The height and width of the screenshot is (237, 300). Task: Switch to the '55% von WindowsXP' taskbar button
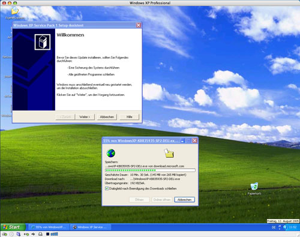(x=49, y=227)
